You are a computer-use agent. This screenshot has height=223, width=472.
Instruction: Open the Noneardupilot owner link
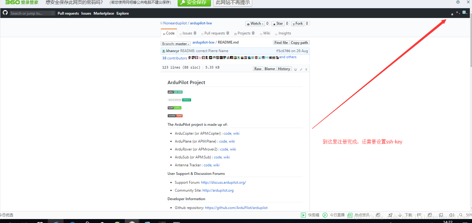(175, 23)
